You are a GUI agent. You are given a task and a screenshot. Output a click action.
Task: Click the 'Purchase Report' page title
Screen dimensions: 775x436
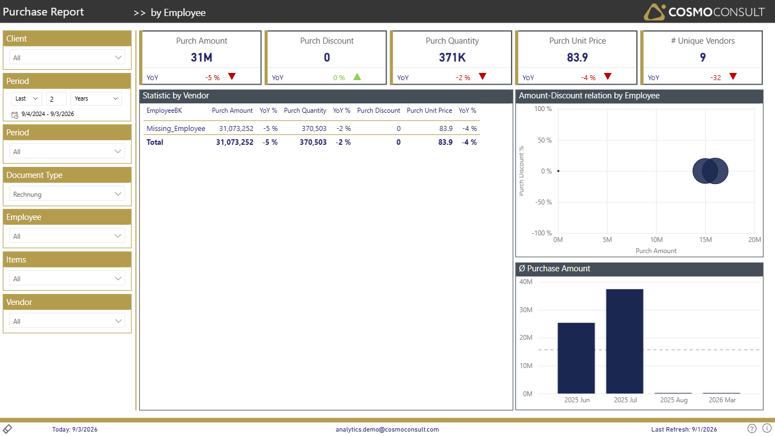click(44, 12)
